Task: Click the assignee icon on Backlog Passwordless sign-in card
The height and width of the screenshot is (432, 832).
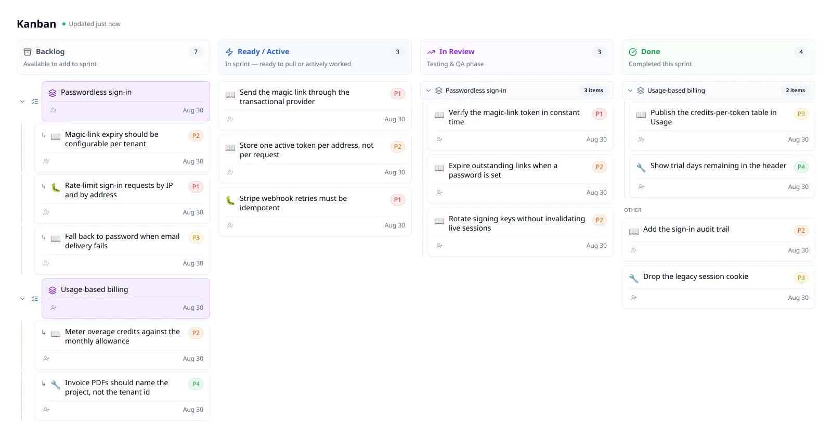Action: tap(54, 110)
